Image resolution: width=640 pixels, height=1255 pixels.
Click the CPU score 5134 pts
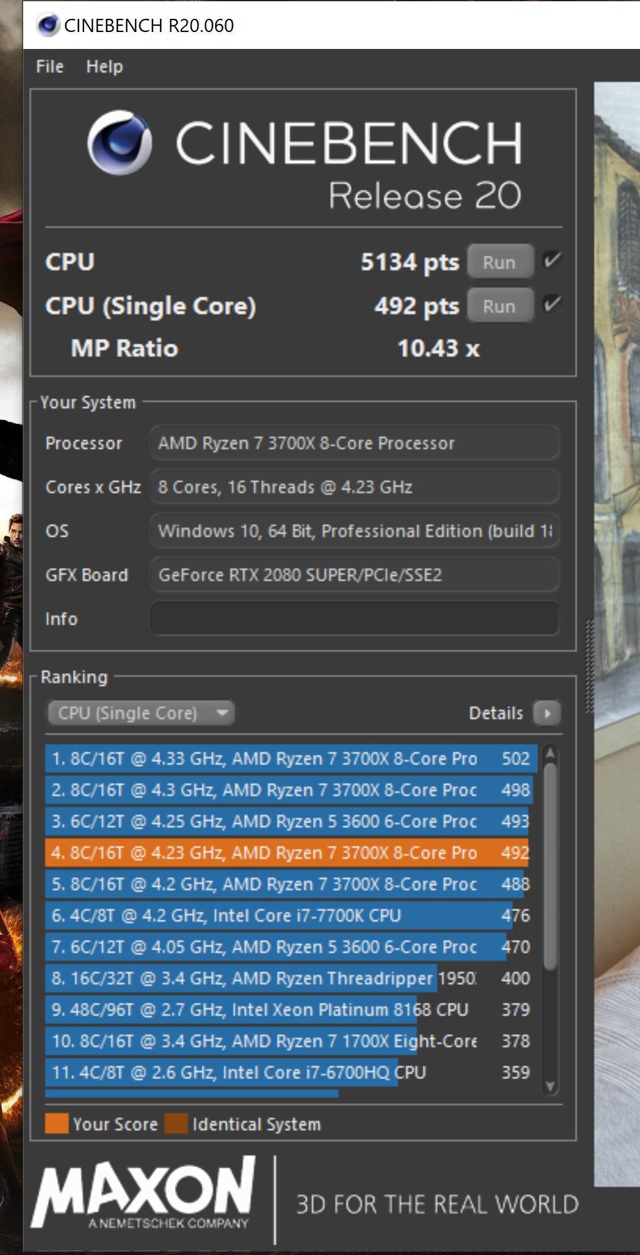click(410, 262)
